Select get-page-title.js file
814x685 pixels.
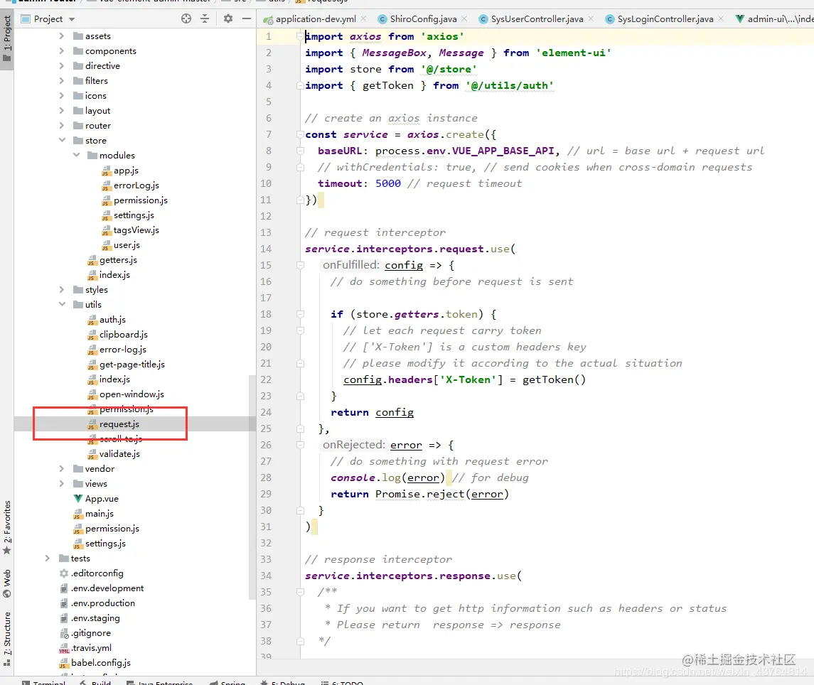click(132, 365)
